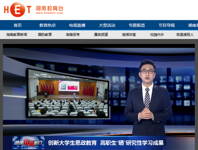Open 我是接班人 program link
The width and height of the screenshot is (198, 150).
coord(185,35)
